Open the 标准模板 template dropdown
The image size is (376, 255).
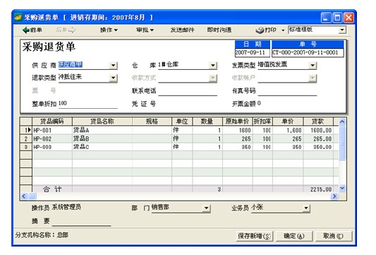[x=342, y=30]
